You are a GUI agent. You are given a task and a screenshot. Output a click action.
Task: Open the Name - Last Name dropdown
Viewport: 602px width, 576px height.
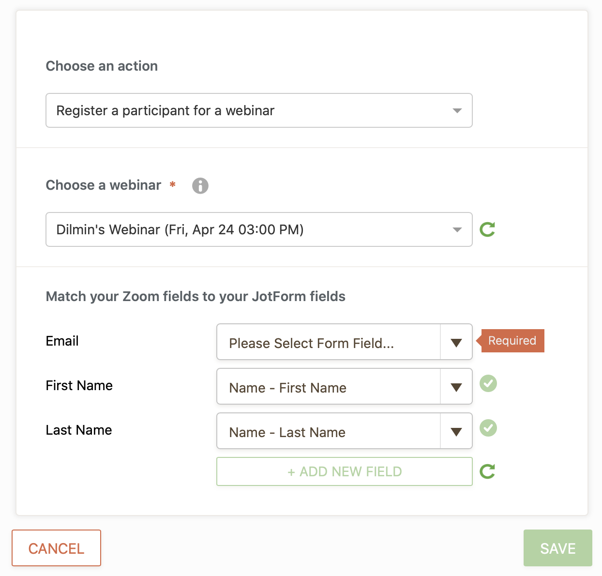tap(328, 431)
